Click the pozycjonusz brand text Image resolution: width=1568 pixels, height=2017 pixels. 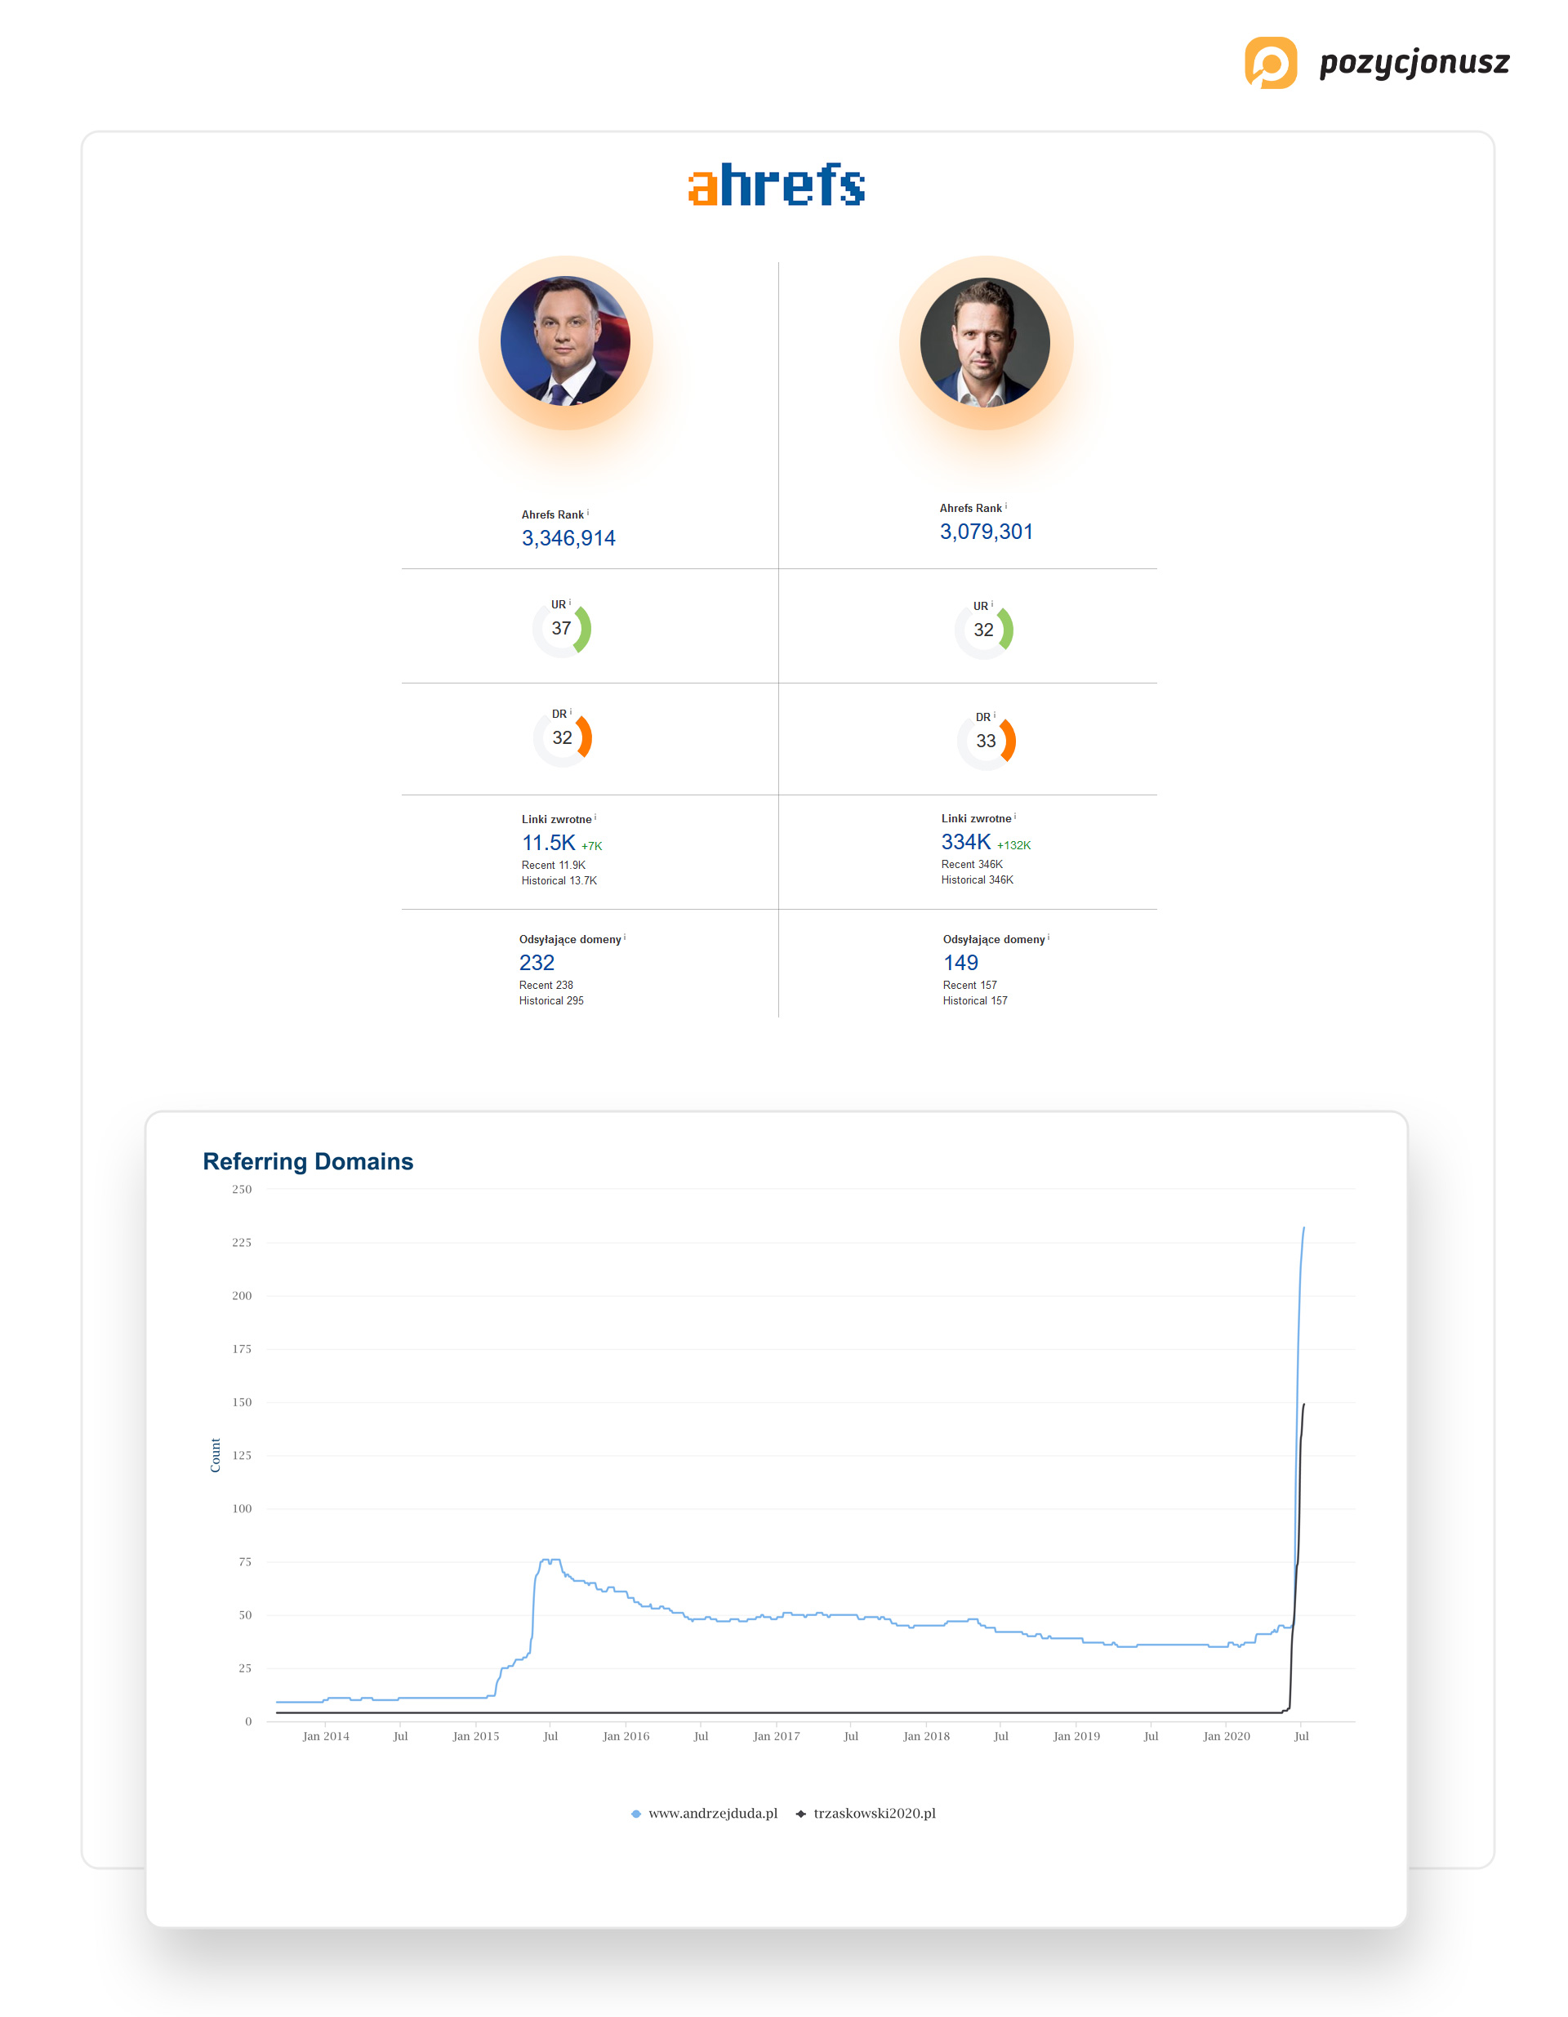[x=1414, y=63]
